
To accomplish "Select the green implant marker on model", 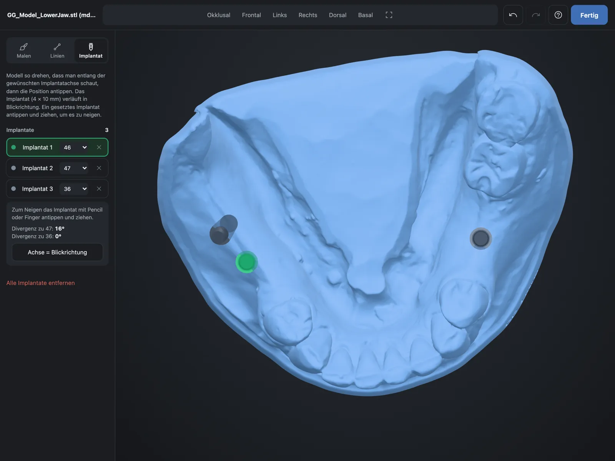I will (246, 262).
